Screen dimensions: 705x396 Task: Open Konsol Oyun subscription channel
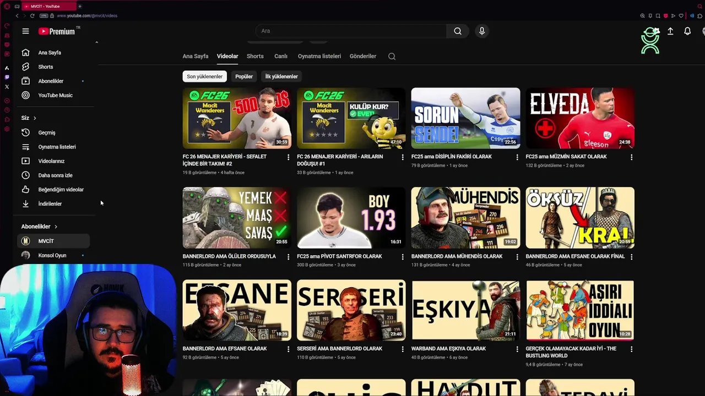point(53,255)
